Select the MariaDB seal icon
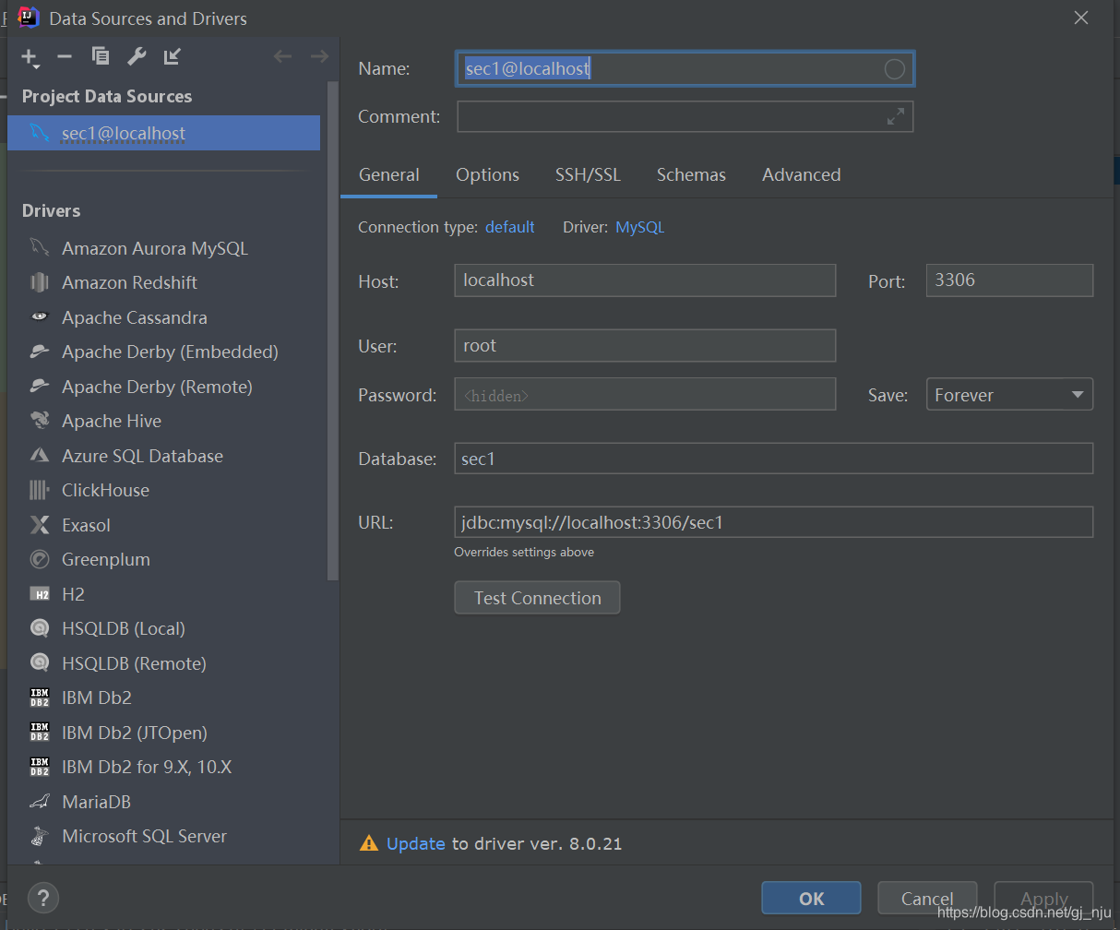Viewport: 1120px width, 930px height. [39, 802]
